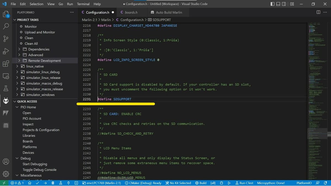Open the Help menu

pos(97,4)
